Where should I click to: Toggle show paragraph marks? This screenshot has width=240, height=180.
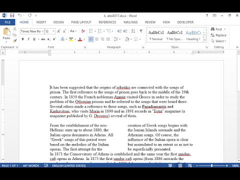point(141,31)
